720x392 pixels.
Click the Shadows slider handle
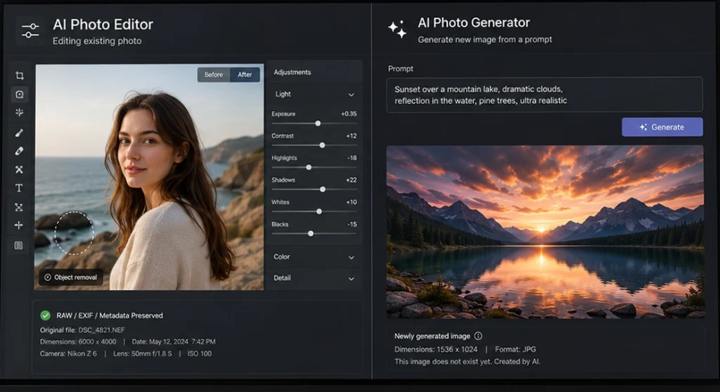tap(323, 190)
